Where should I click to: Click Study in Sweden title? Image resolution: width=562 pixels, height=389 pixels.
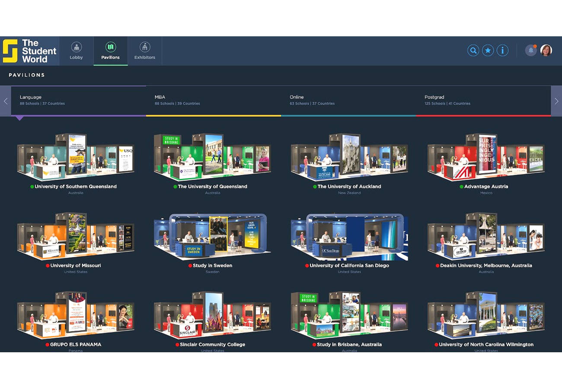pyautogui.click(x=213, y=265)
